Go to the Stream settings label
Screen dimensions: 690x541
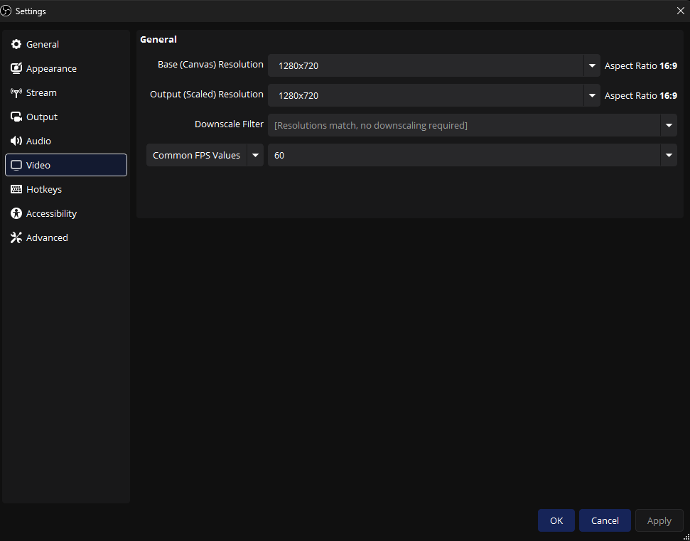click(41, 93)
